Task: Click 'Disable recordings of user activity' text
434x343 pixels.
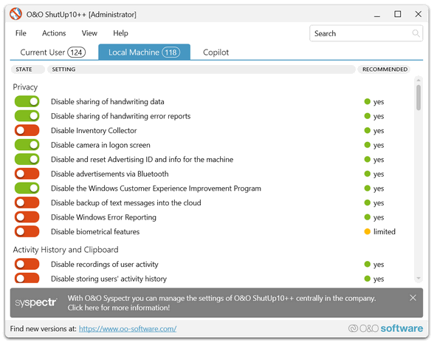Action: [105, 264]
